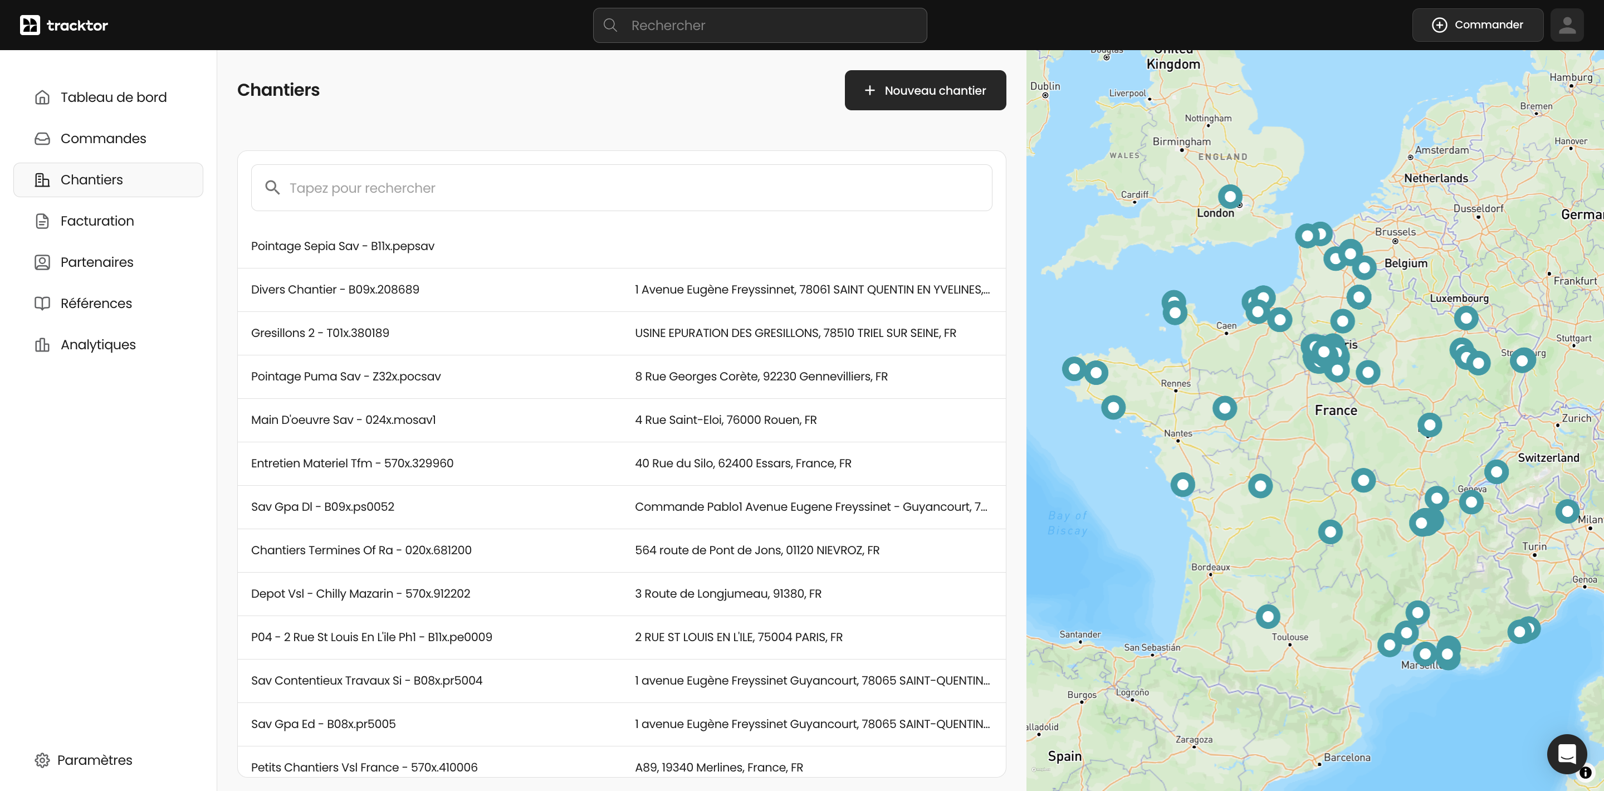Click the map info icon
Viewport: 1604px width, 791px height.
tap(1585, 772)
